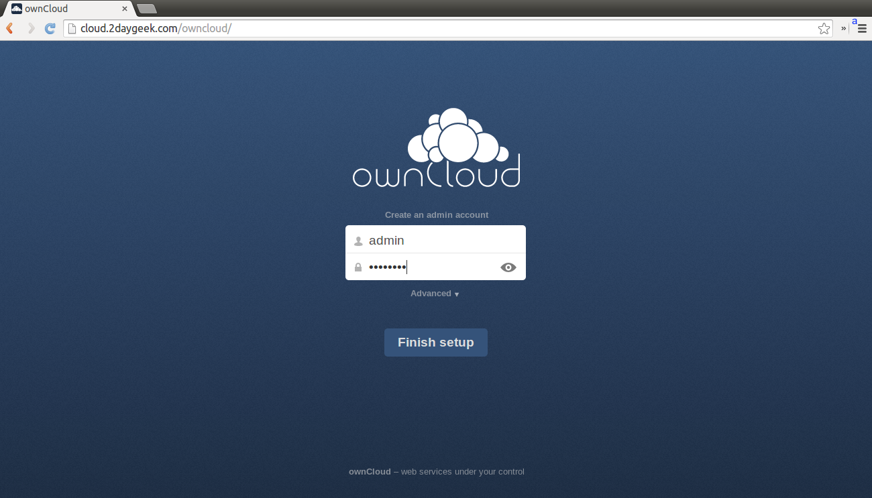Click the page info icon in address bar
Screen dimensions: 872x498
pyautogui.click(x=72, y=28)
